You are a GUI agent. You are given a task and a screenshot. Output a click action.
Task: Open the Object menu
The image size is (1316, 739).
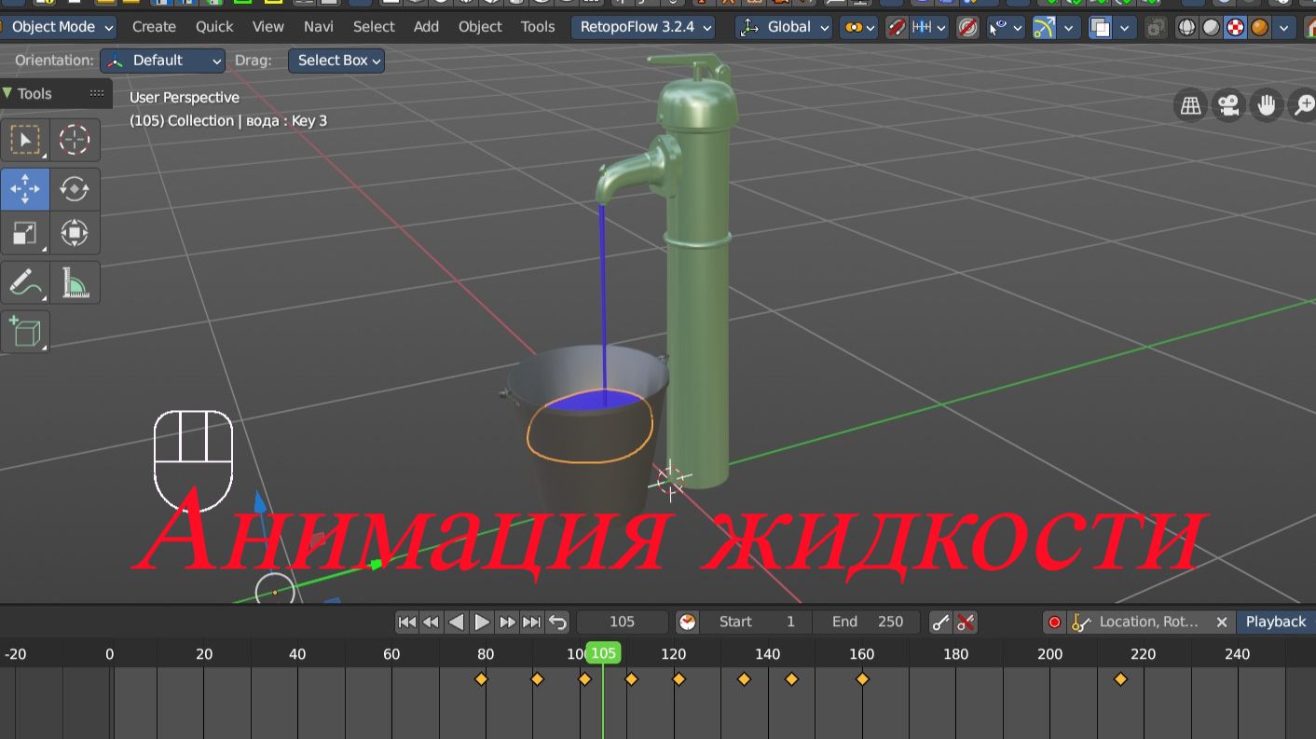480,27
